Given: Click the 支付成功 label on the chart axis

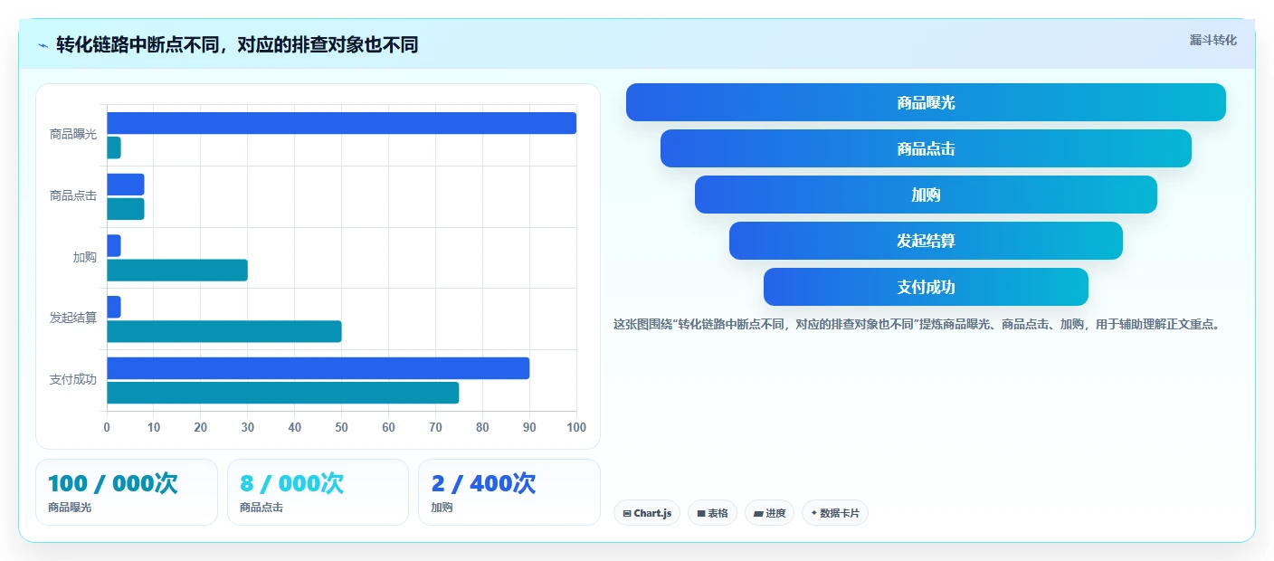Looking at the screenshot, I should pyautogui.click(x=73, y=379).
